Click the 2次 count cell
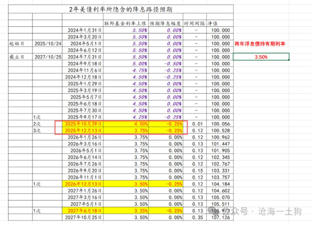Viewport: 315px width, 225px height. point(47,124)
